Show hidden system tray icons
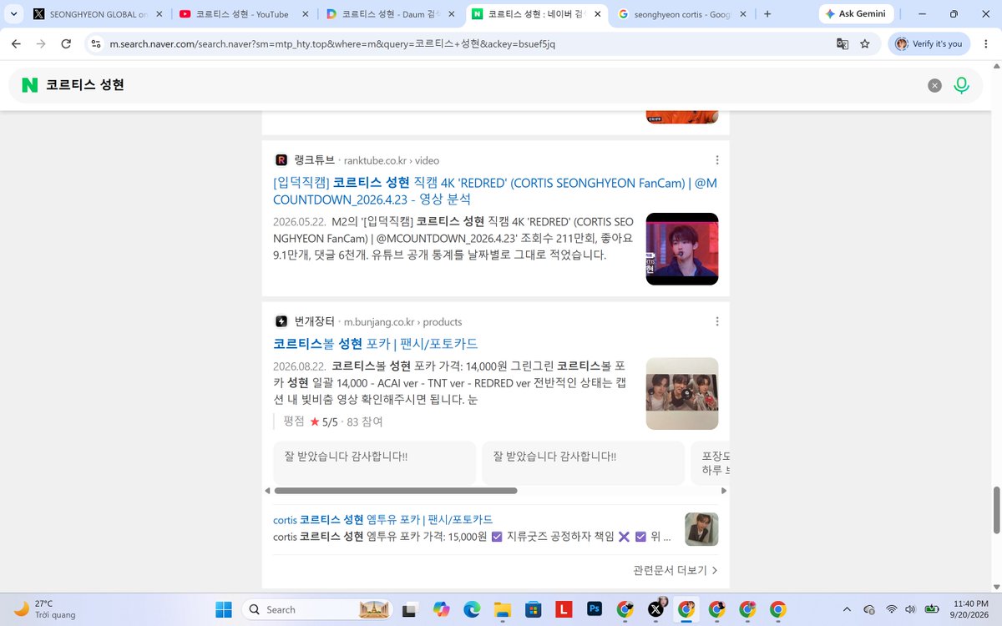 (847, 609)
